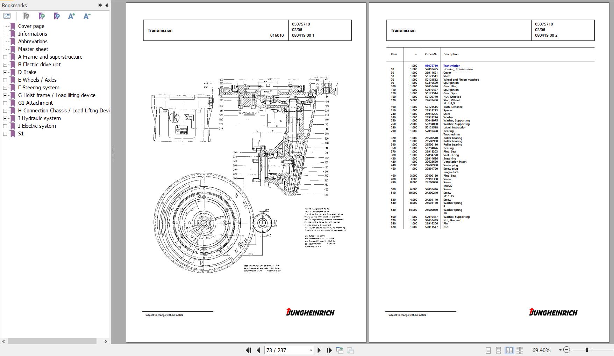
Task: Expand the D Brake bookmark
Action: (5, 72)
